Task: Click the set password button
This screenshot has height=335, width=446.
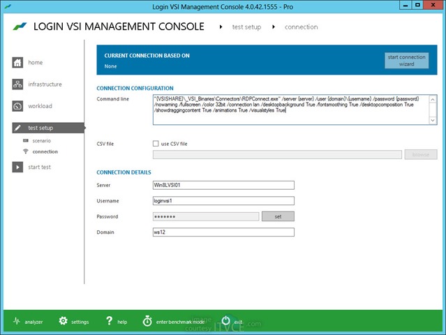Action: click(x=278, y=216)
